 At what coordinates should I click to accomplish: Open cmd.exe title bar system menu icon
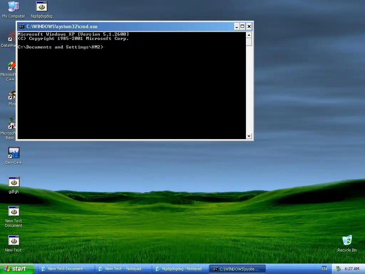(22, 26)
